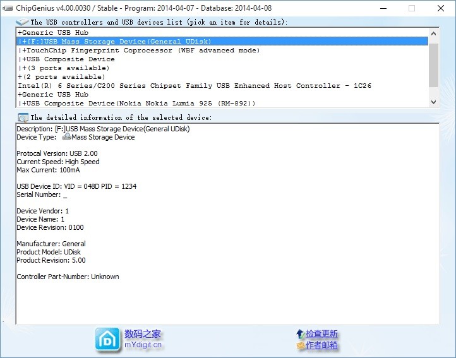Click the magnifier icon beside detailed information header
Image resolution: width=456 pixels, height=358 pixels.
tap(23, 117)
